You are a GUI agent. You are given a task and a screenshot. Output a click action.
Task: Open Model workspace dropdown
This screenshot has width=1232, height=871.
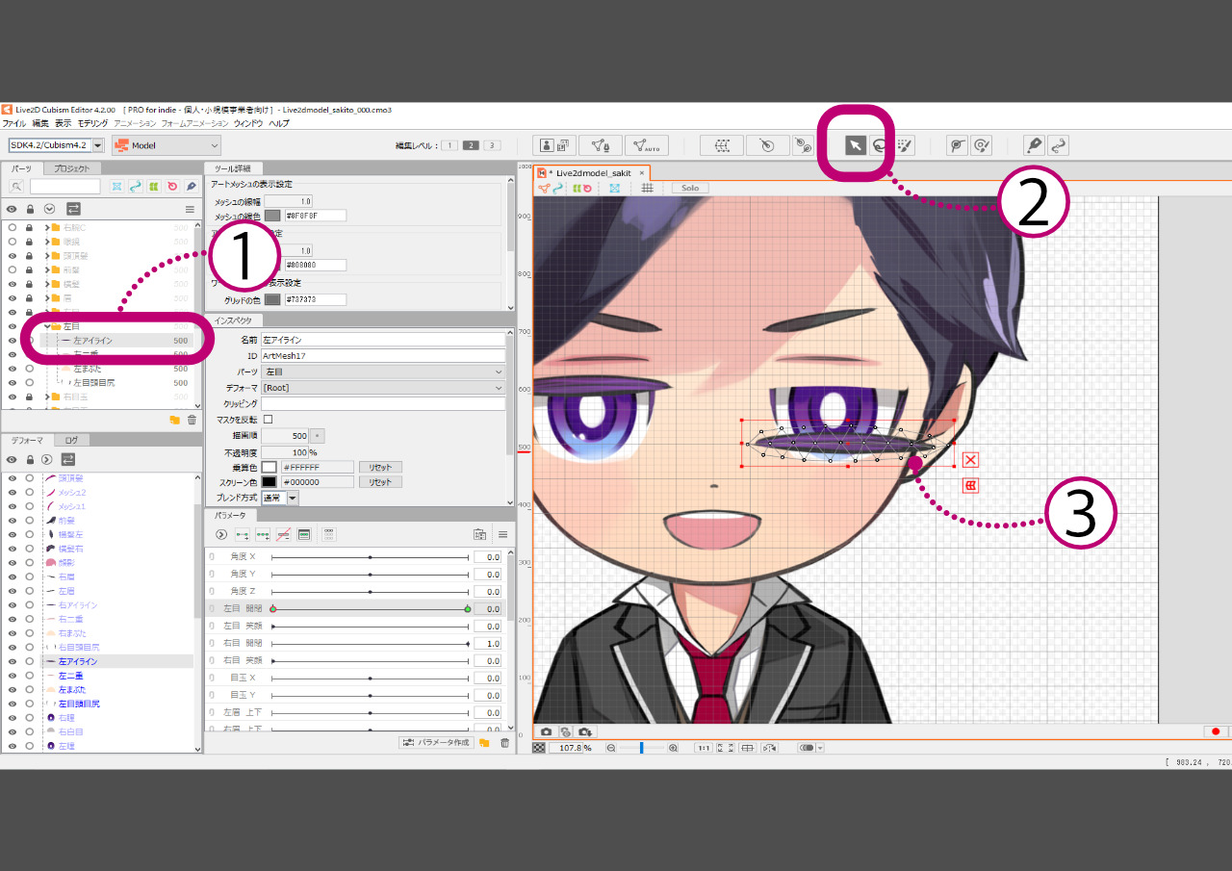167,145
